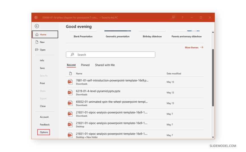The image size is (246, 152).
Task: Click the back arrow icon
Action: (x=37, y=26)
